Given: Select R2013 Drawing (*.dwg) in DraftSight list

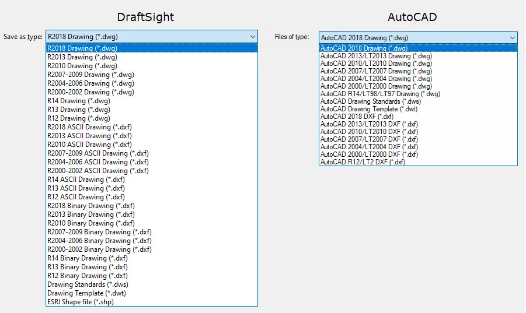Looking at the screenshot, I should (x=82, y=57).
